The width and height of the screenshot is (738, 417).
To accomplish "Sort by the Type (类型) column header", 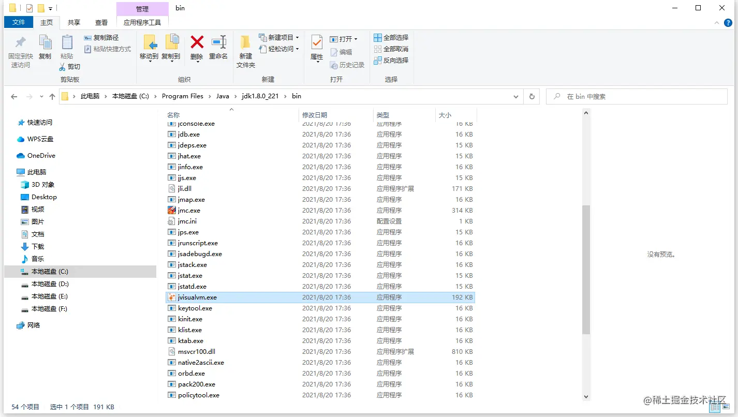I will point(382,115).
